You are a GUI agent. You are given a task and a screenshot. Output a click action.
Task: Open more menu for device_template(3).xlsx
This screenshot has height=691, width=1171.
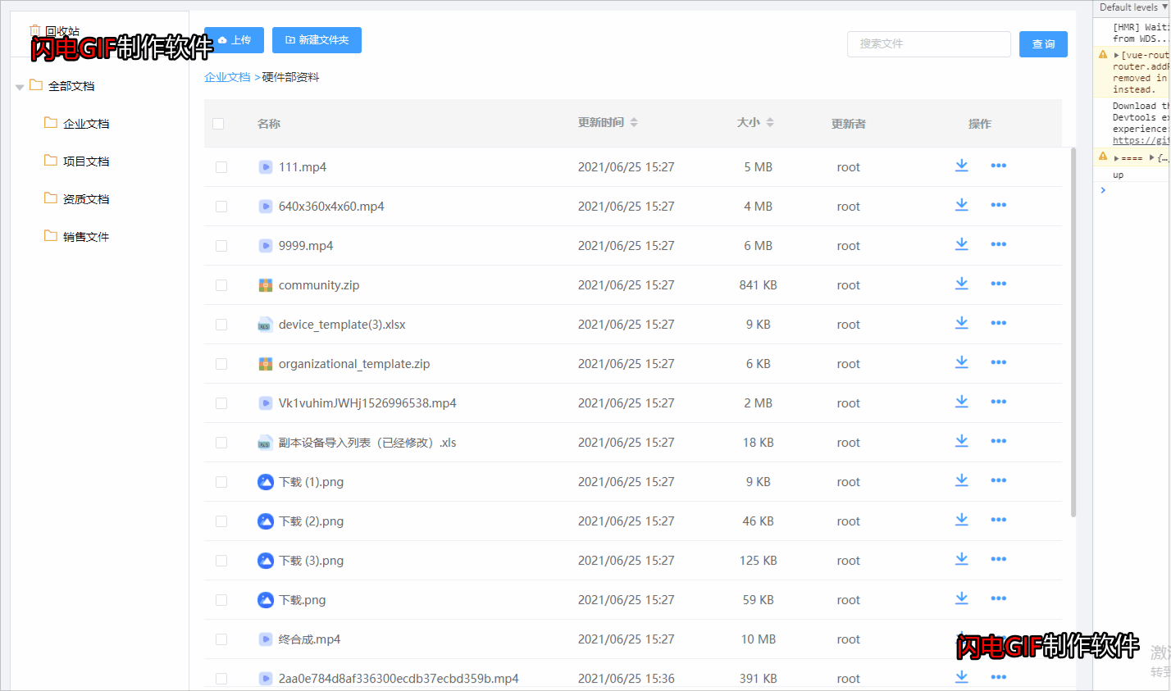[998, 323]
